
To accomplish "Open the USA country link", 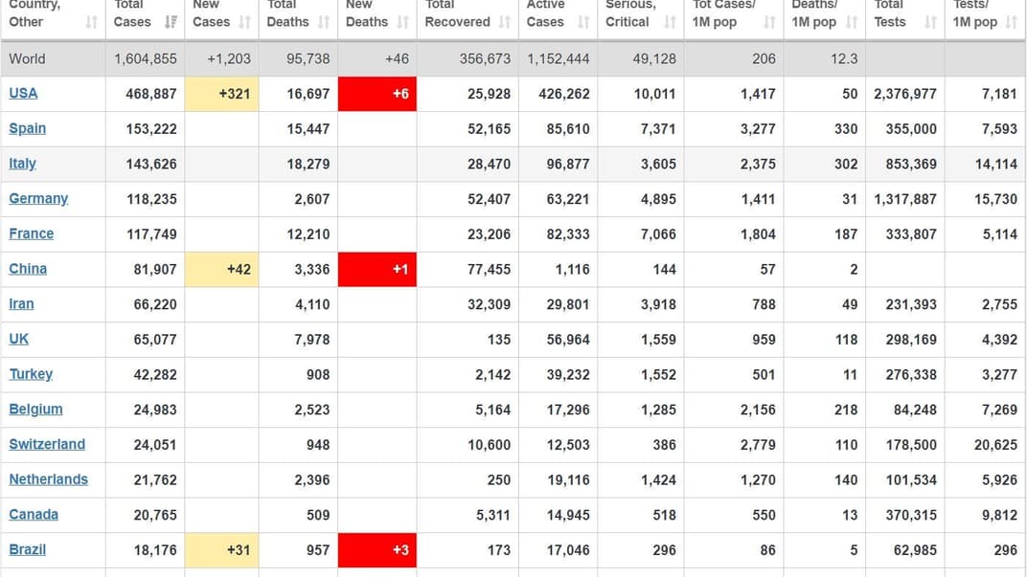I will pos(23,93).
